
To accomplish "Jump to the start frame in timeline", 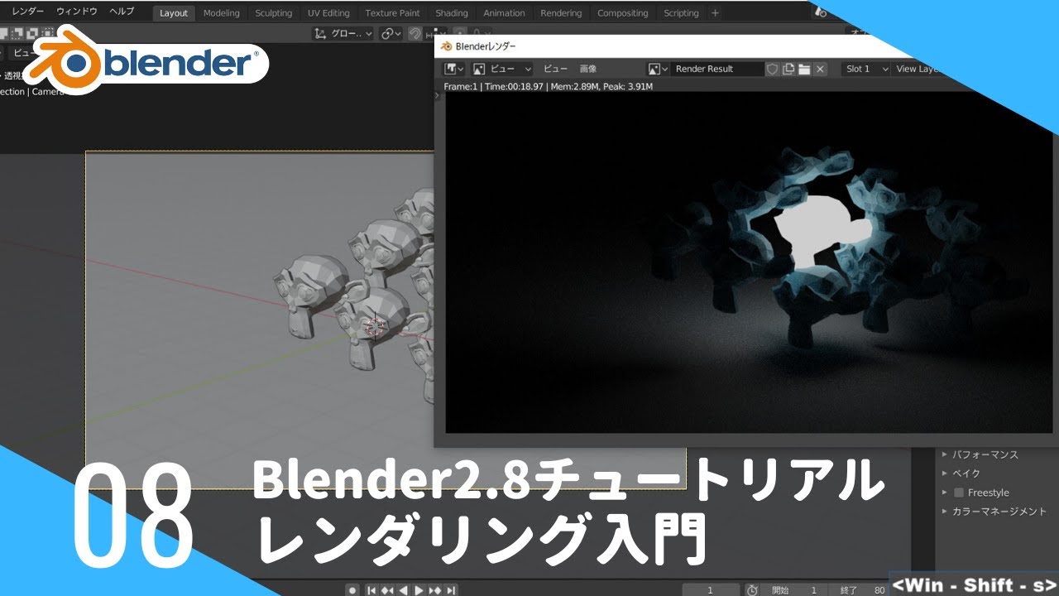I will (371, 590).
